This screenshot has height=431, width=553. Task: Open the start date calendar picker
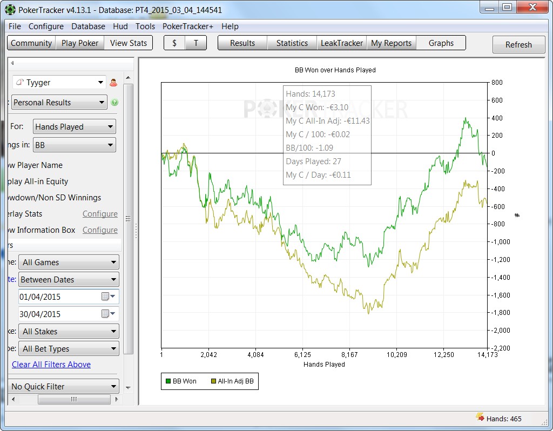click(108, 297)
